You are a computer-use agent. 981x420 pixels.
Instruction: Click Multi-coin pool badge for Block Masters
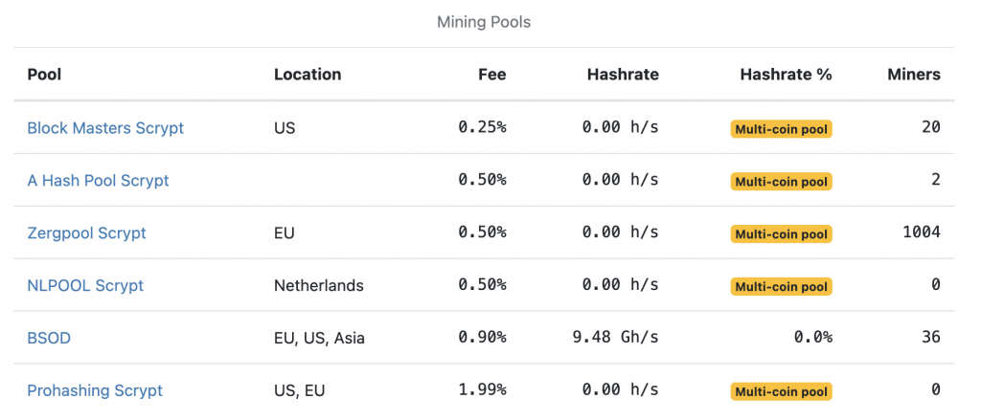point(782,129)
